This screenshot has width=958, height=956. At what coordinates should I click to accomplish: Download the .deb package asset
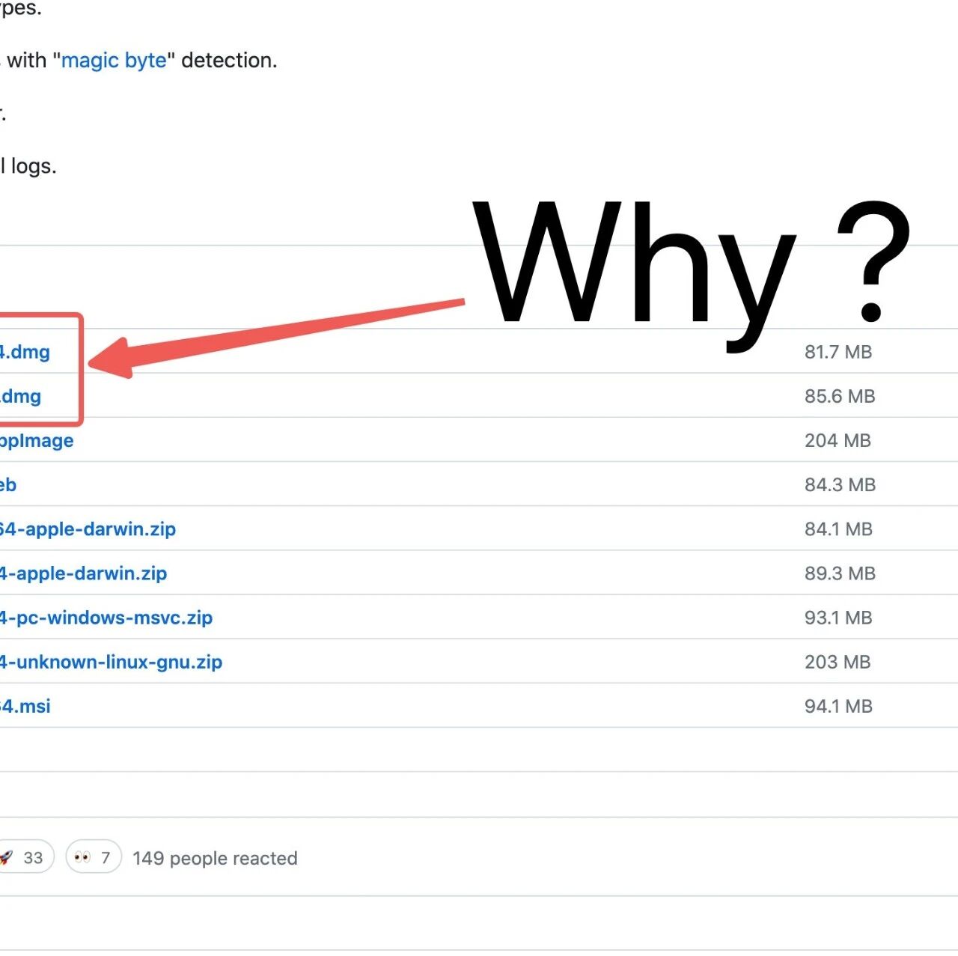[x=7, y=484]
